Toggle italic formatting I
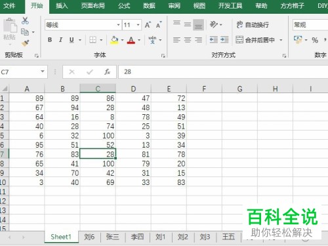The height and width of the screenshot is (246, 328). [x=60, y=40]
